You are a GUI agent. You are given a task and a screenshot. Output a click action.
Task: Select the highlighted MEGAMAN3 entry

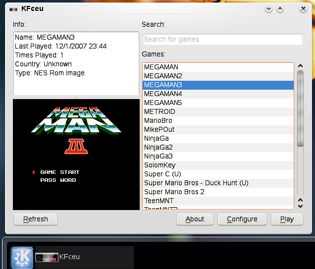point(218,85)
